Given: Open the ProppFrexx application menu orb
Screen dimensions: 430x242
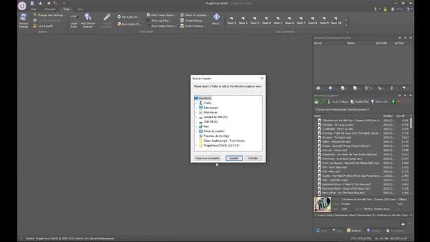Looking at the screenshot, I should (22, 5).
